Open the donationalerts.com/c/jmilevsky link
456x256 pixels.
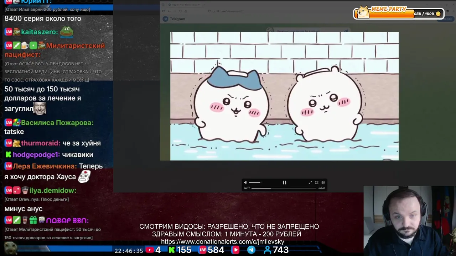223,242
